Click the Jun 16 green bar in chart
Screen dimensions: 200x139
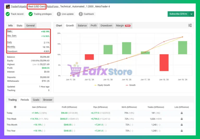[x=127, y=48]
